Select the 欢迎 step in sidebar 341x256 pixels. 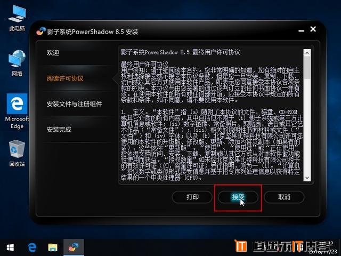tap(53, 52)
